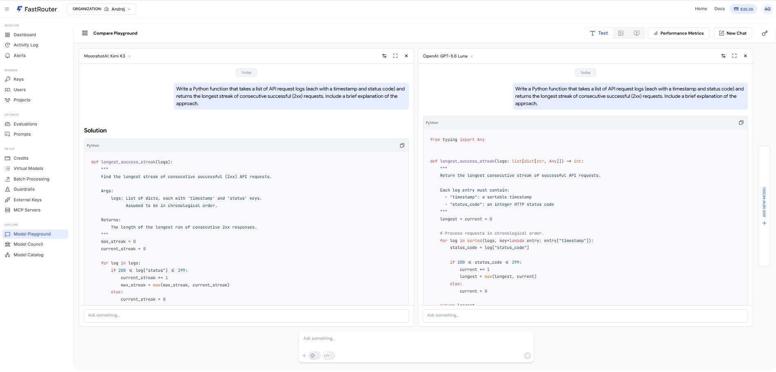The height and width of the screenshot is (372, 776).
Task: Switch to the image mode tab
Action: pos(621,33)
